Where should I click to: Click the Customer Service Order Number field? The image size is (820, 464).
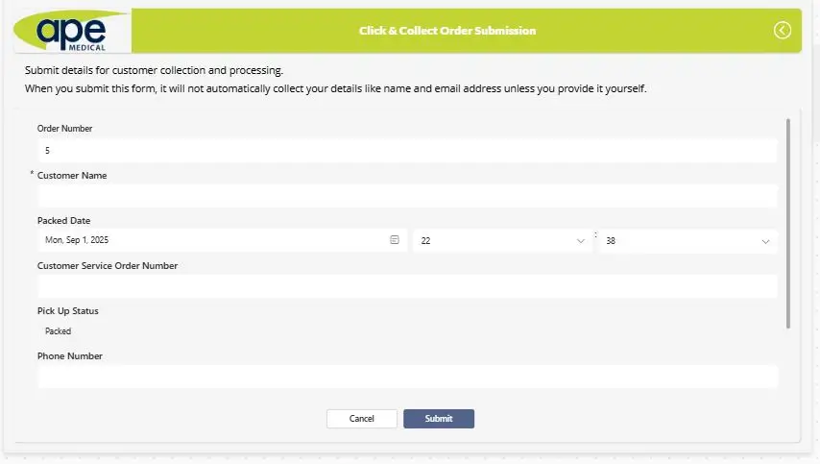(x=407, y=286)
